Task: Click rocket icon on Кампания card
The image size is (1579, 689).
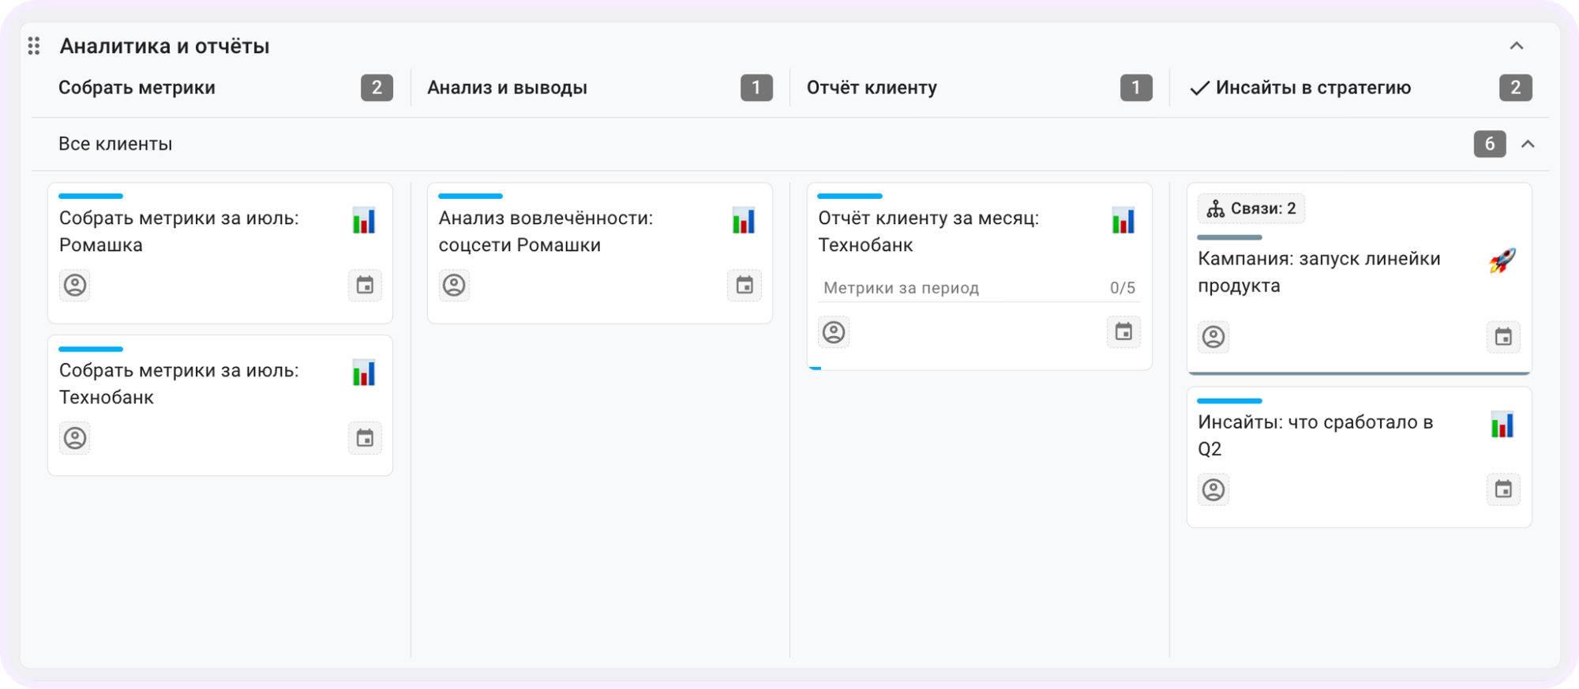Action: pyautogui.click(x=1502, y=260)
